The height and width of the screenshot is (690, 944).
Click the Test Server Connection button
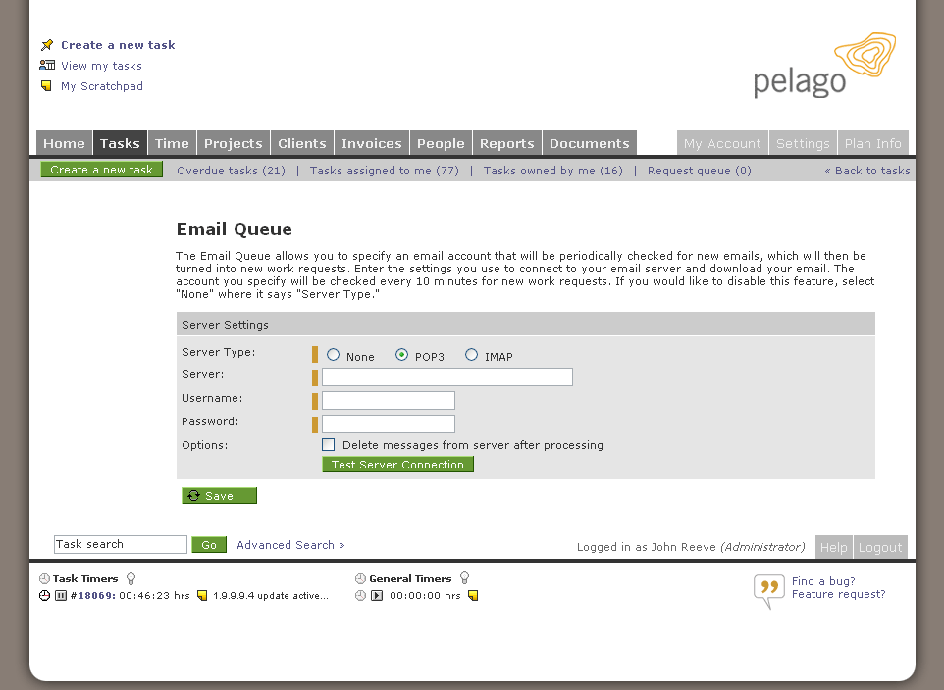[397, 464]
